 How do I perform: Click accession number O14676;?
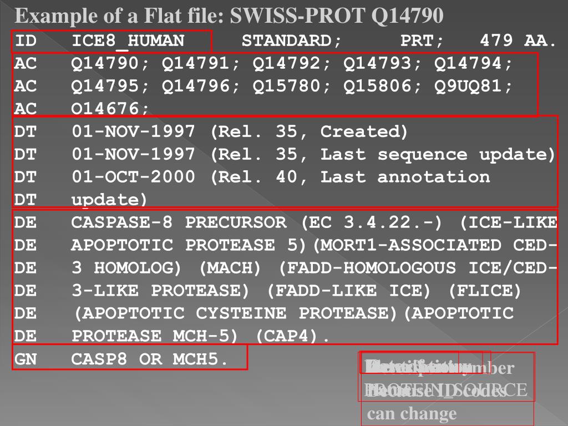[x=110, y=109]
